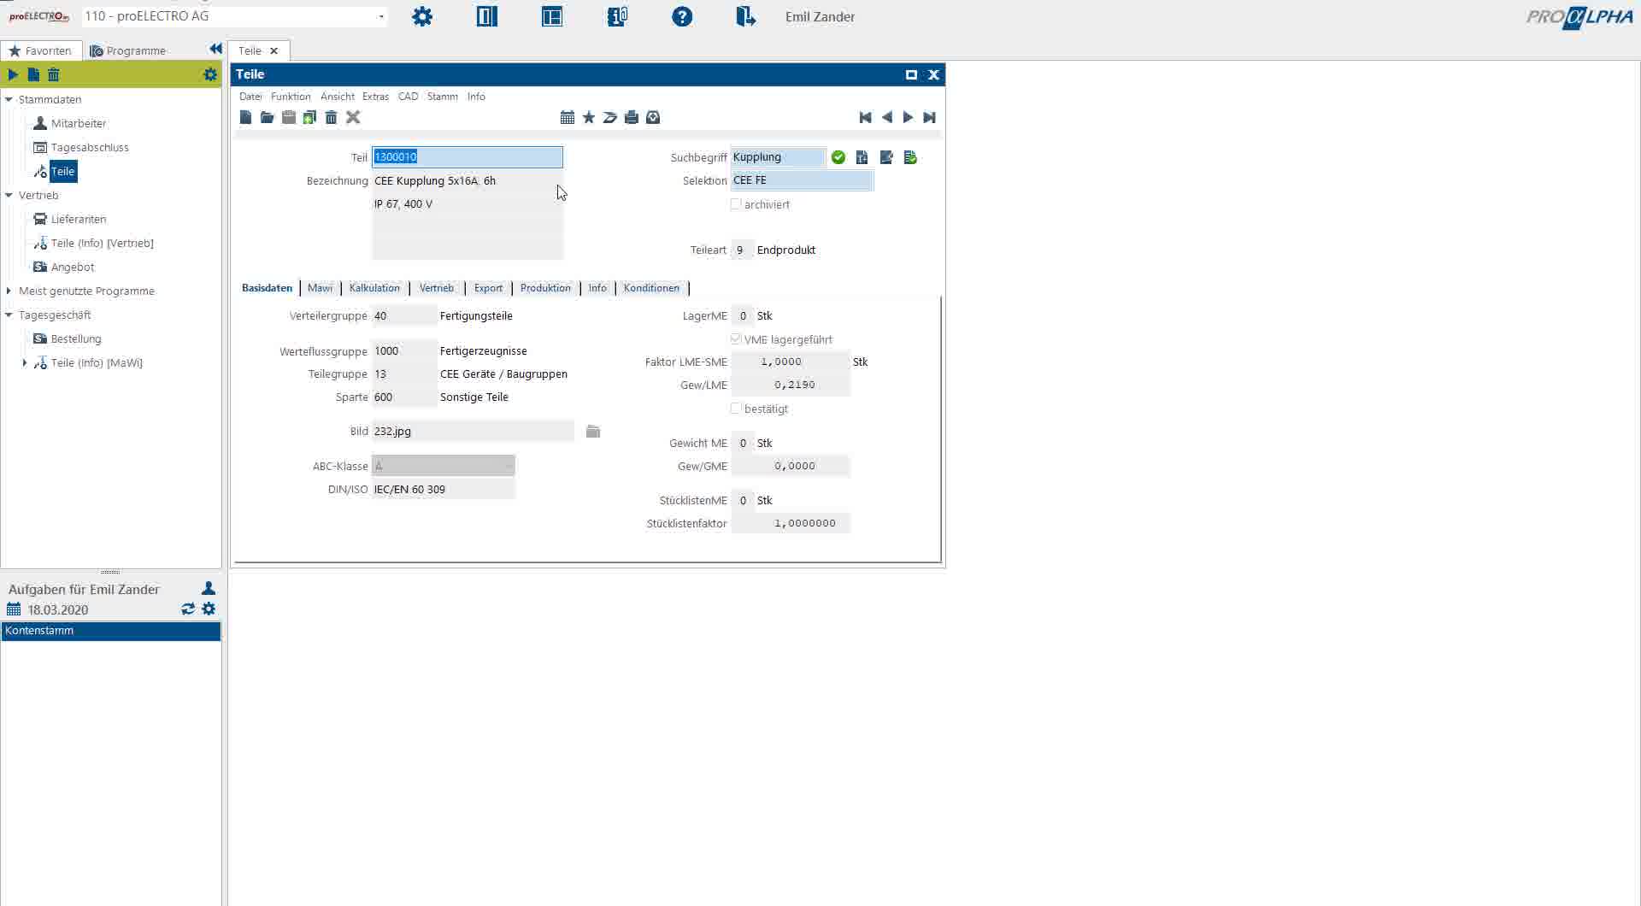Switch to the Konditionen tab
1641x906 pixels.
tap(651, 288)
